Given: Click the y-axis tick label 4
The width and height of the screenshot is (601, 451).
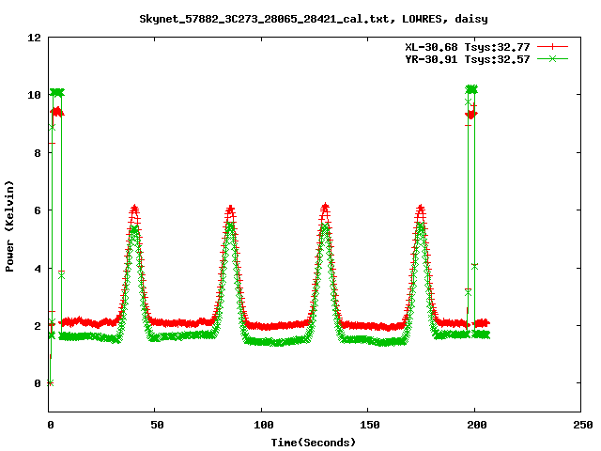Looking at the screenshot, I should pos(38,269).
